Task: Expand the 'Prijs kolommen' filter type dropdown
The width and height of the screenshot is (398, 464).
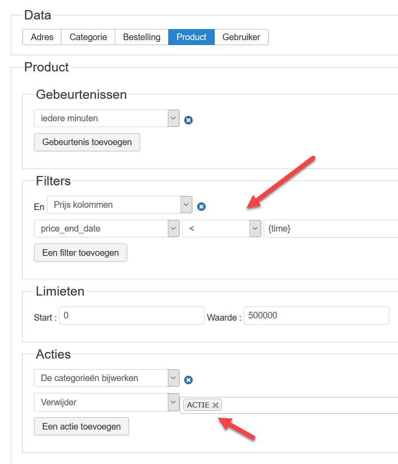Action: click(120, 205)
